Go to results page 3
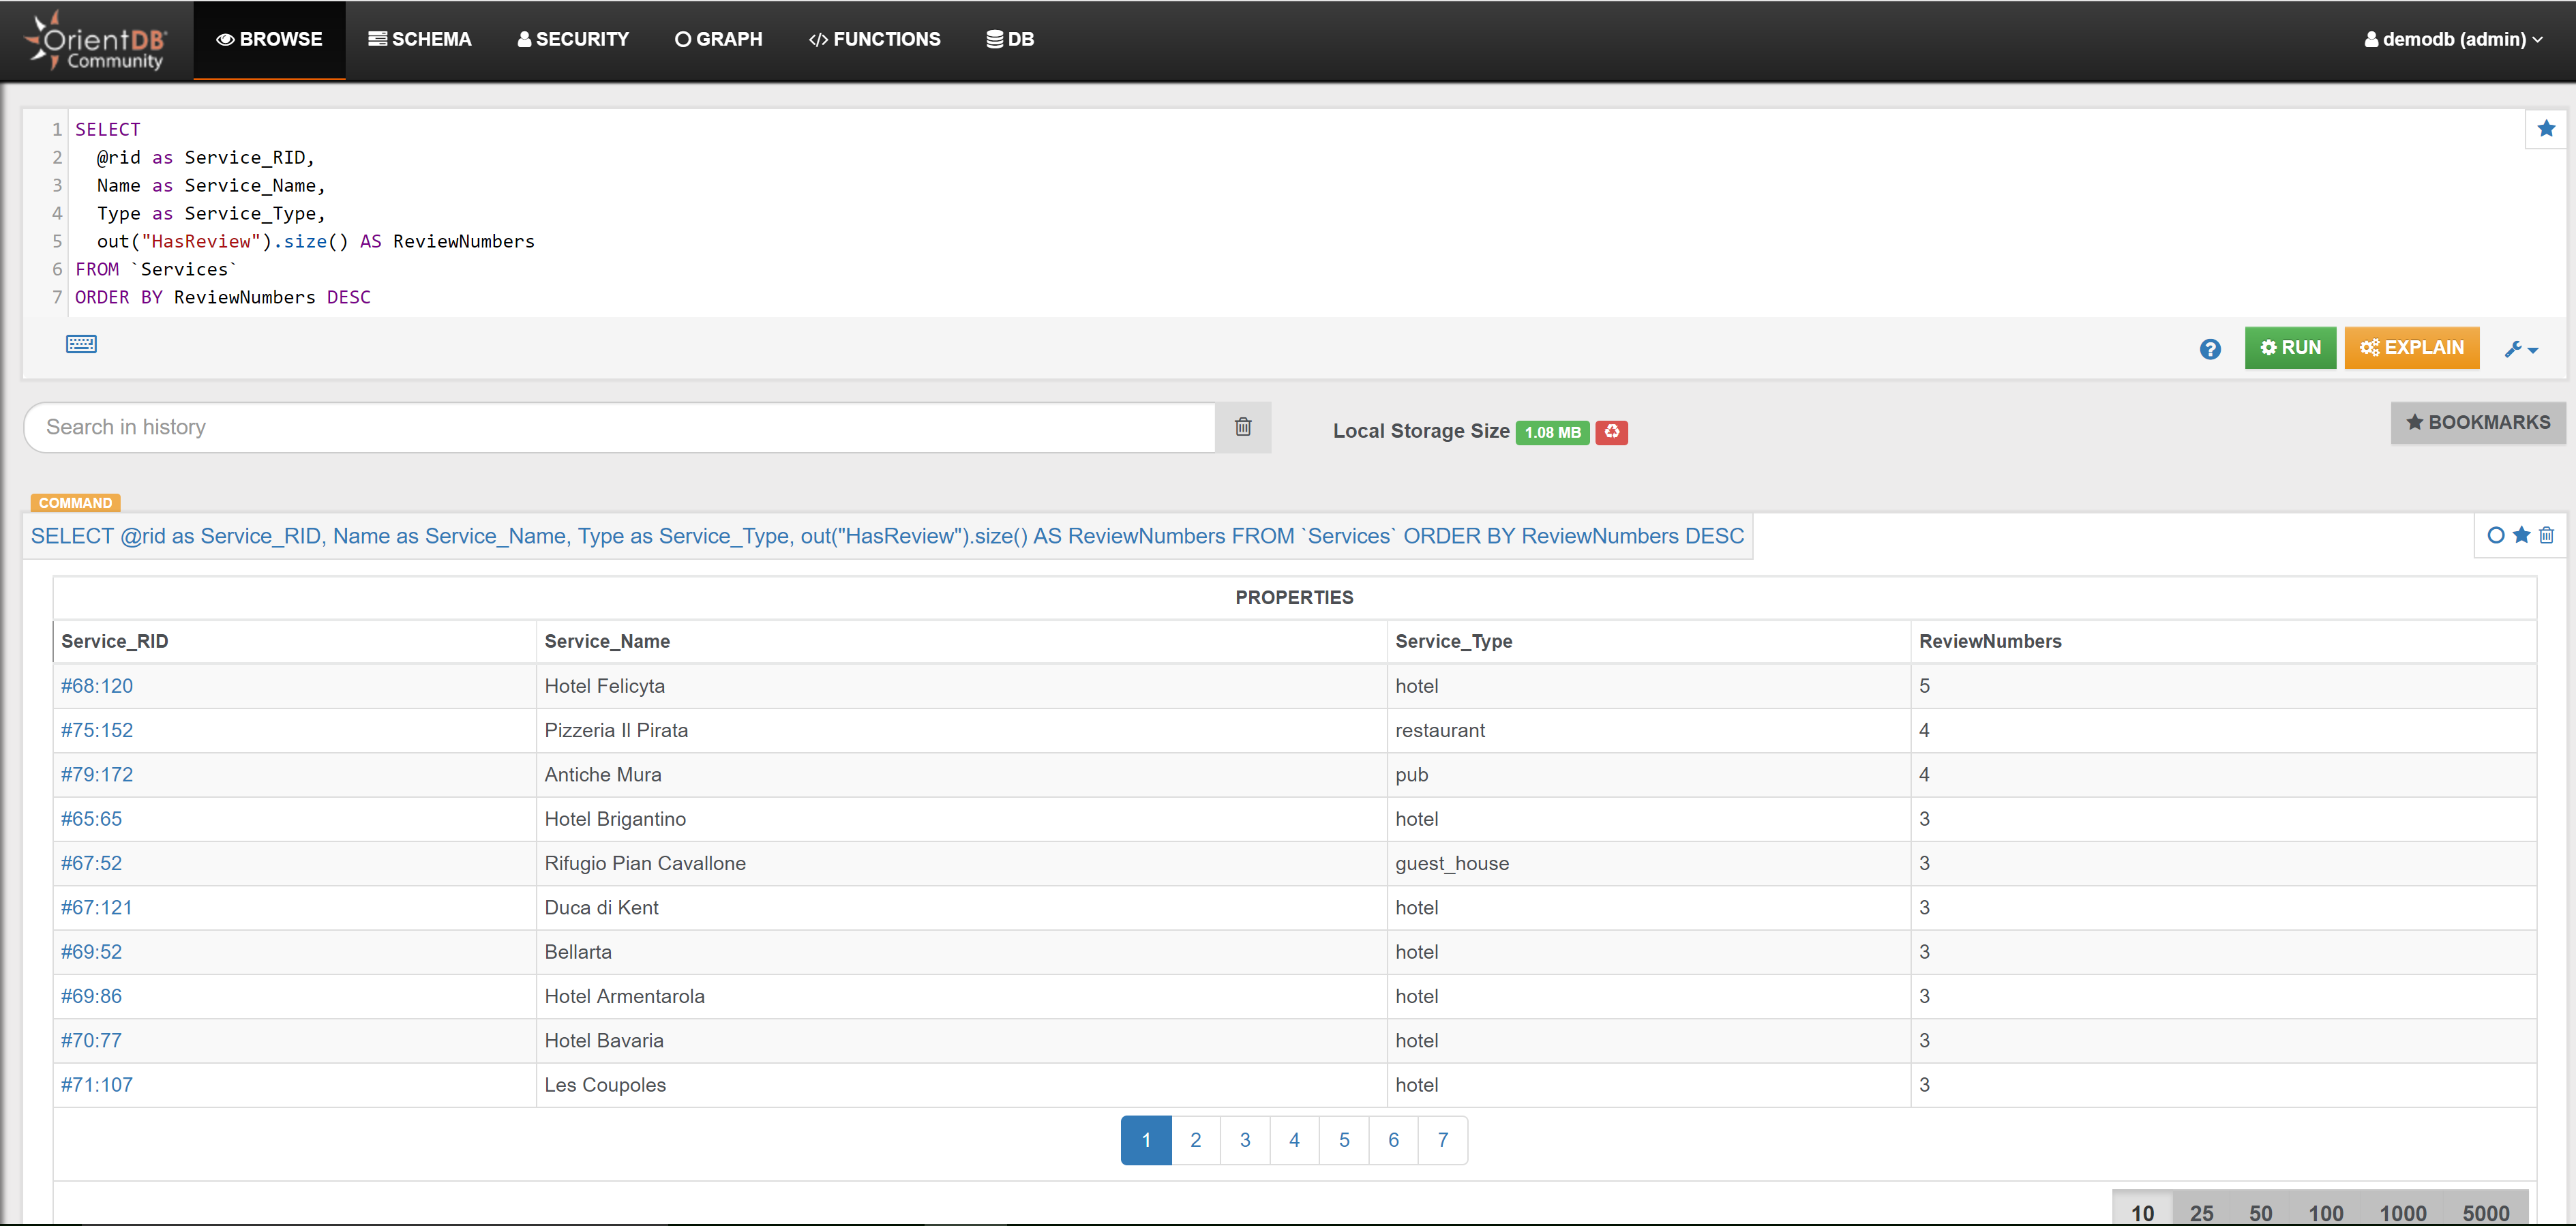This screenshot has width=2576, height=1226. click(x=1244, y=1140)
